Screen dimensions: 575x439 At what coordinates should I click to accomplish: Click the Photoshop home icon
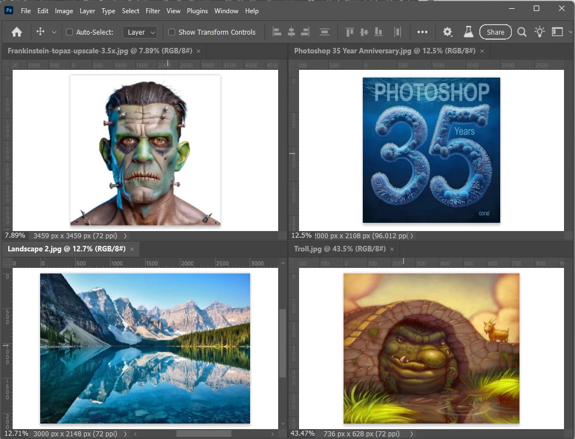coord(16,32)
